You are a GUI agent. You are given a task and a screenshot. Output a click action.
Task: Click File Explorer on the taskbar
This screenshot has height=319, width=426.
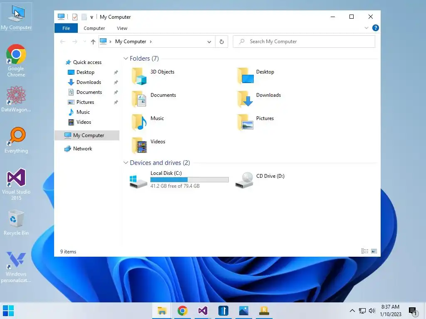coord(162,311)
